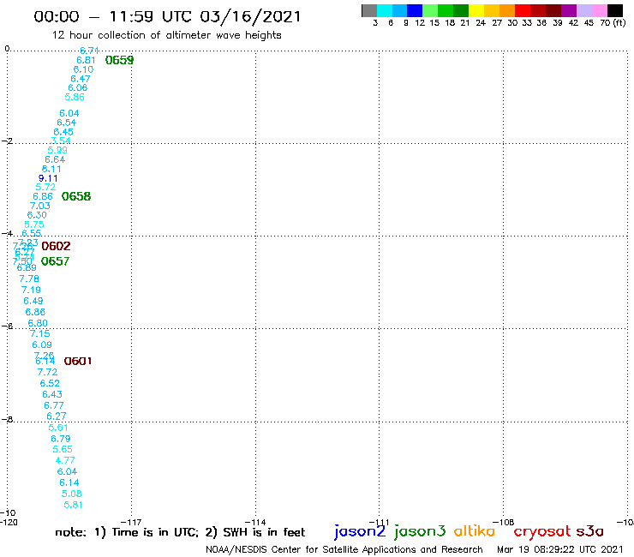
Task: Click the -117 longitude axis label
Action: (x=131, y=522)
